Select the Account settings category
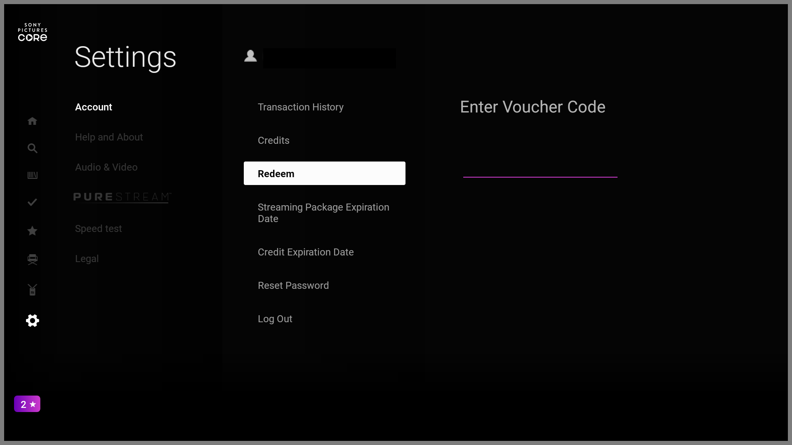Screen dimensions: 792x445 point(94,107)
